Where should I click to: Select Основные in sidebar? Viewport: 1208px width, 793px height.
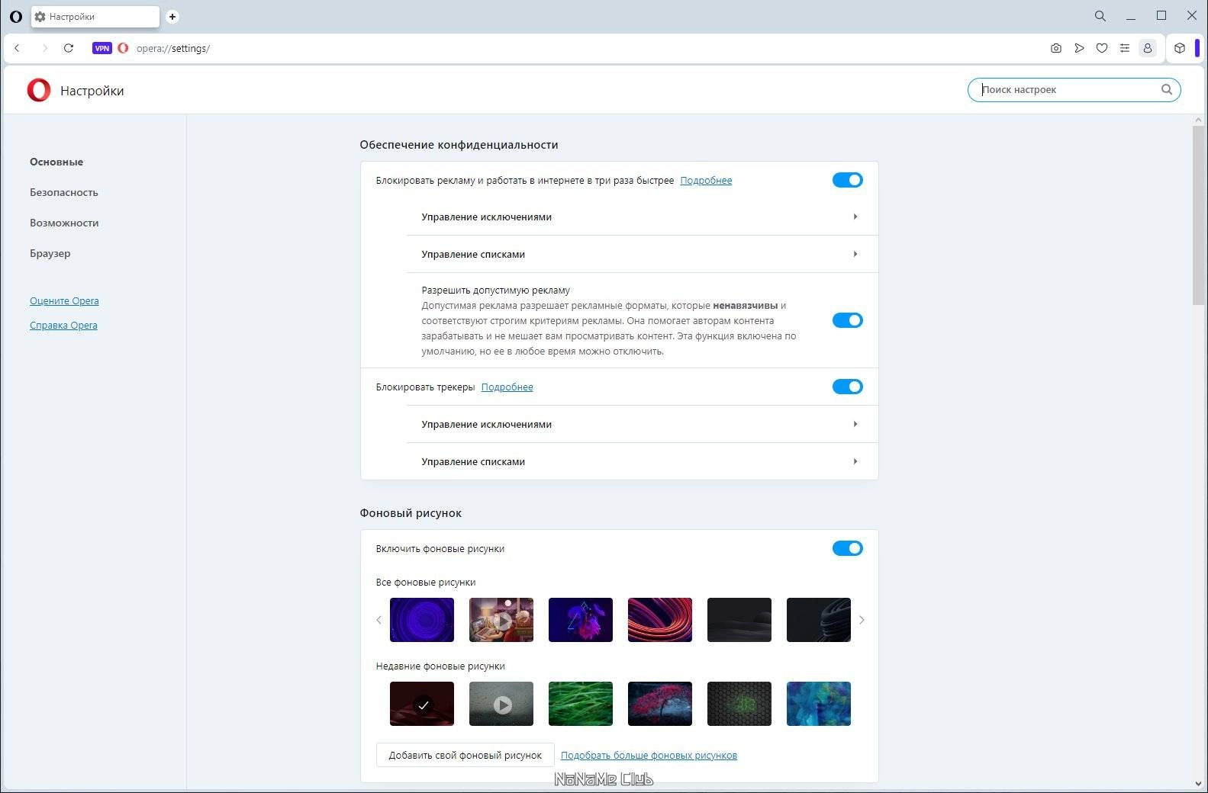click(x=56, y=162)
